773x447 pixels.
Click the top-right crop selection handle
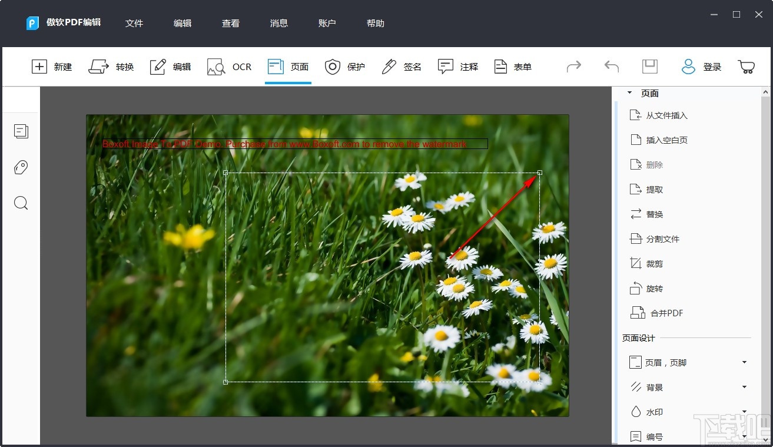coord(540,173)
